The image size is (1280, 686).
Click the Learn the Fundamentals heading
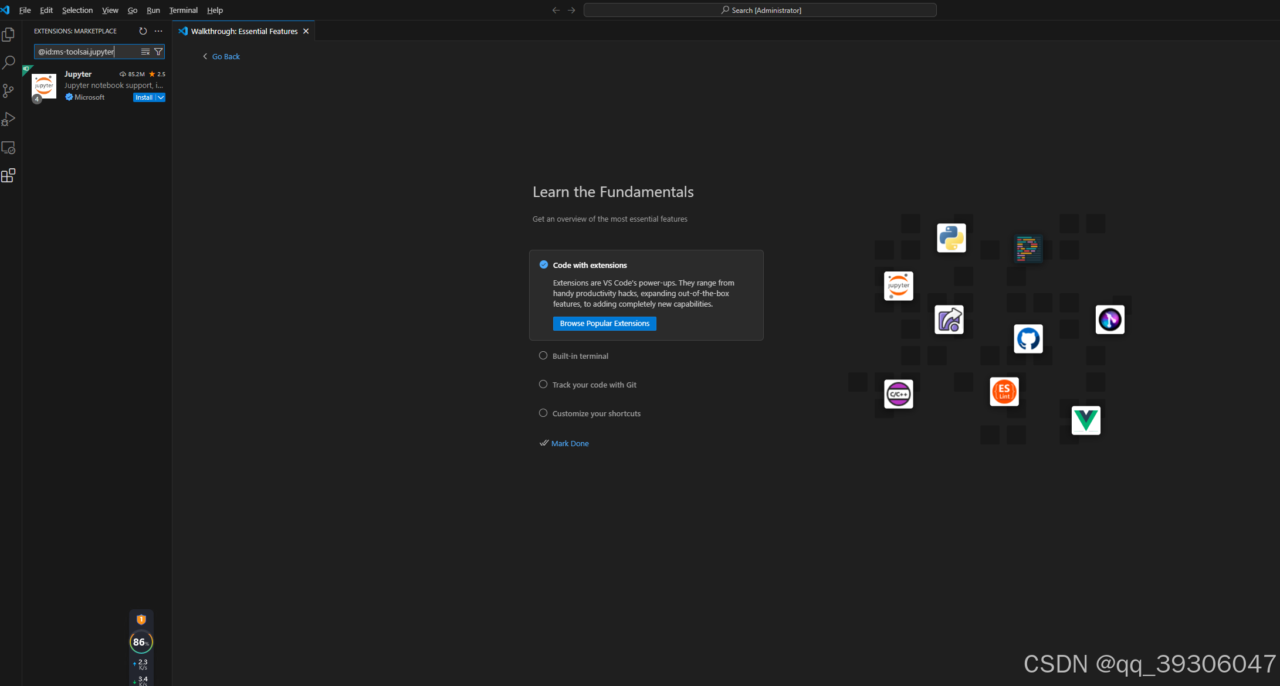[x=613, y=192]
